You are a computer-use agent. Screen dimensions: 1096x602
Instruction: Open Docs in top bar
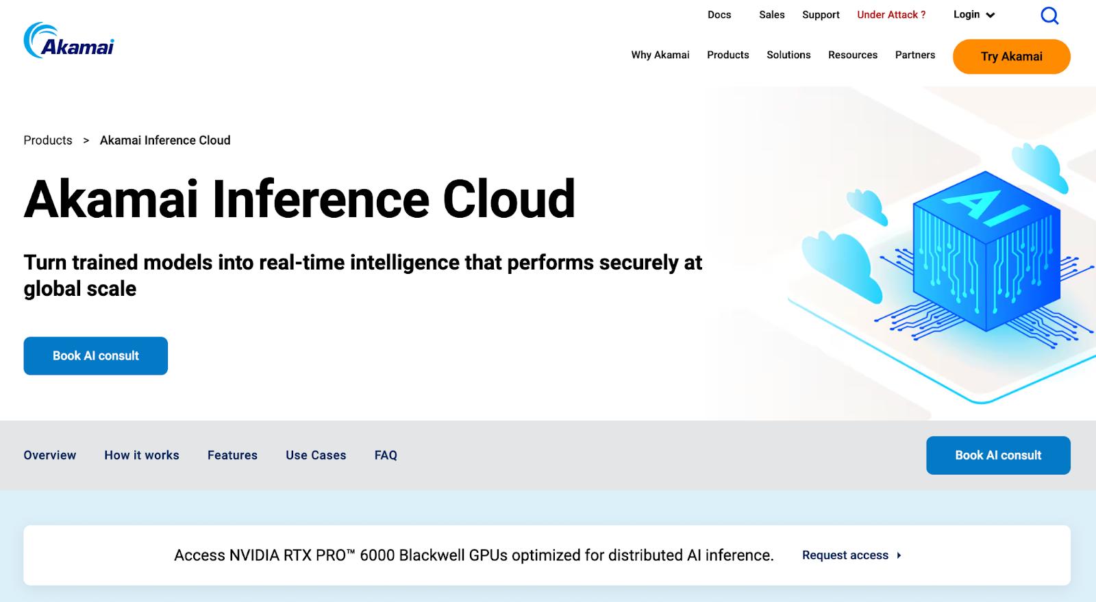coord(719,14)
